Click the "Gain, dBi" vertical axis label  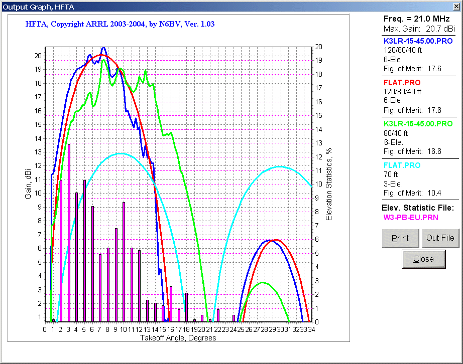[x=28, y=184]
